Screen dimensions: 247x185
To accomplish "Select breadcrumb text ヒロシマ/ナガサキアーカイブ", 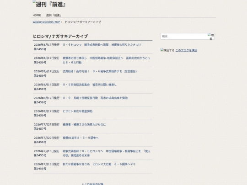I will coord(83,22).
